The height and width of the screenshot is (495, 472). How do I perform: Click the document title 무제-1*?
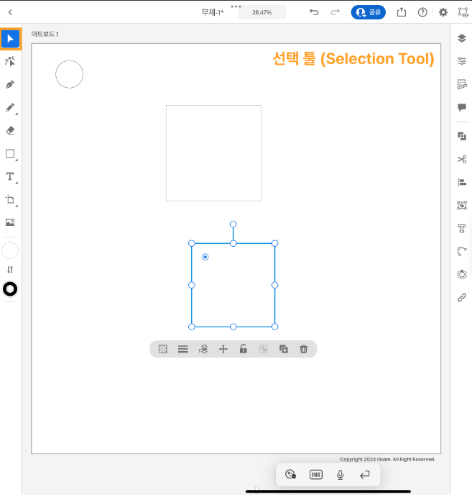pyautogui.click(x=213, y=13)
